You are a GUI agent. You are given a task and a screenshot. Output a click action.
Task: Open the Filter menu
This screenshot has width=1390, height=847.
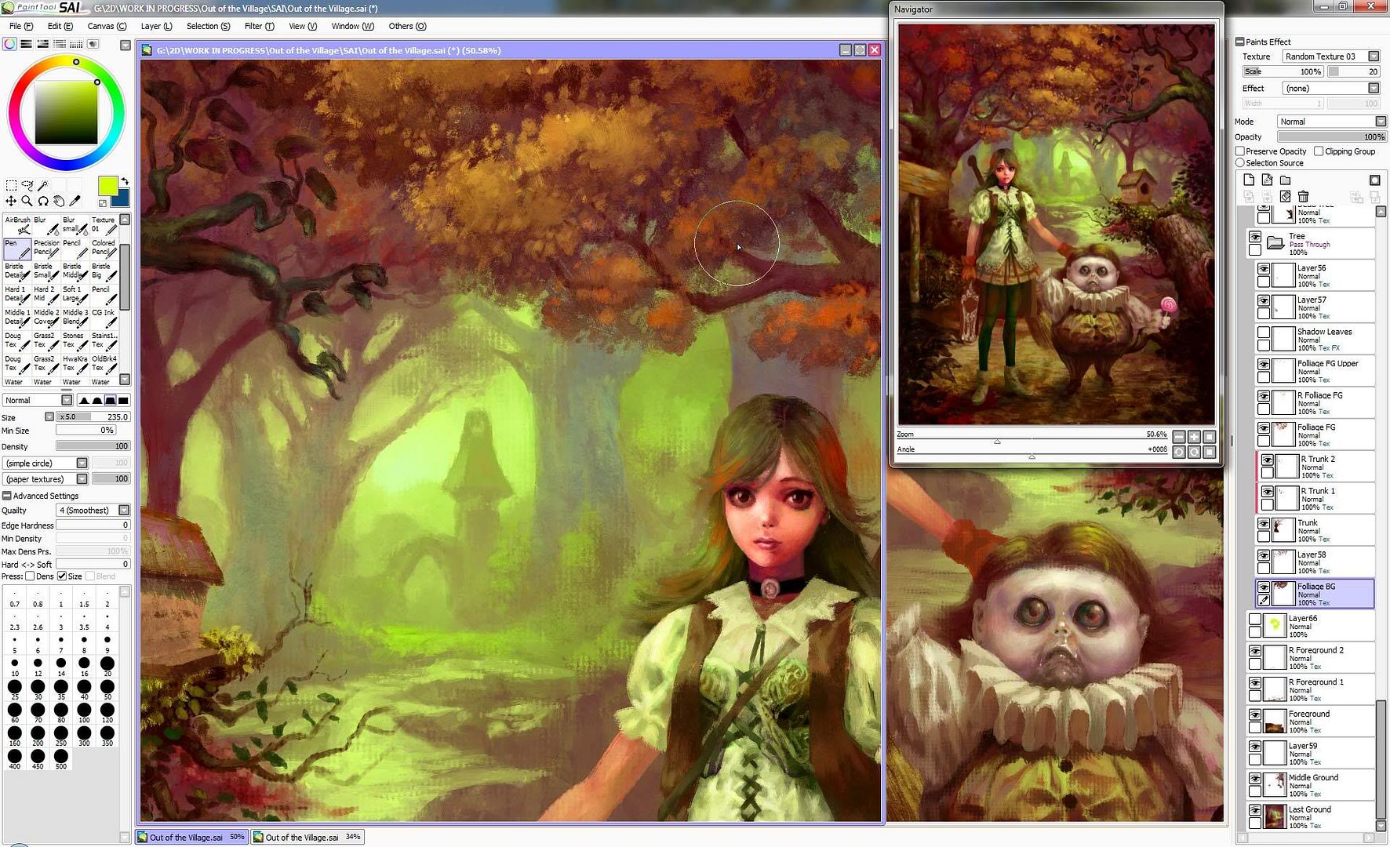[259, 26]
